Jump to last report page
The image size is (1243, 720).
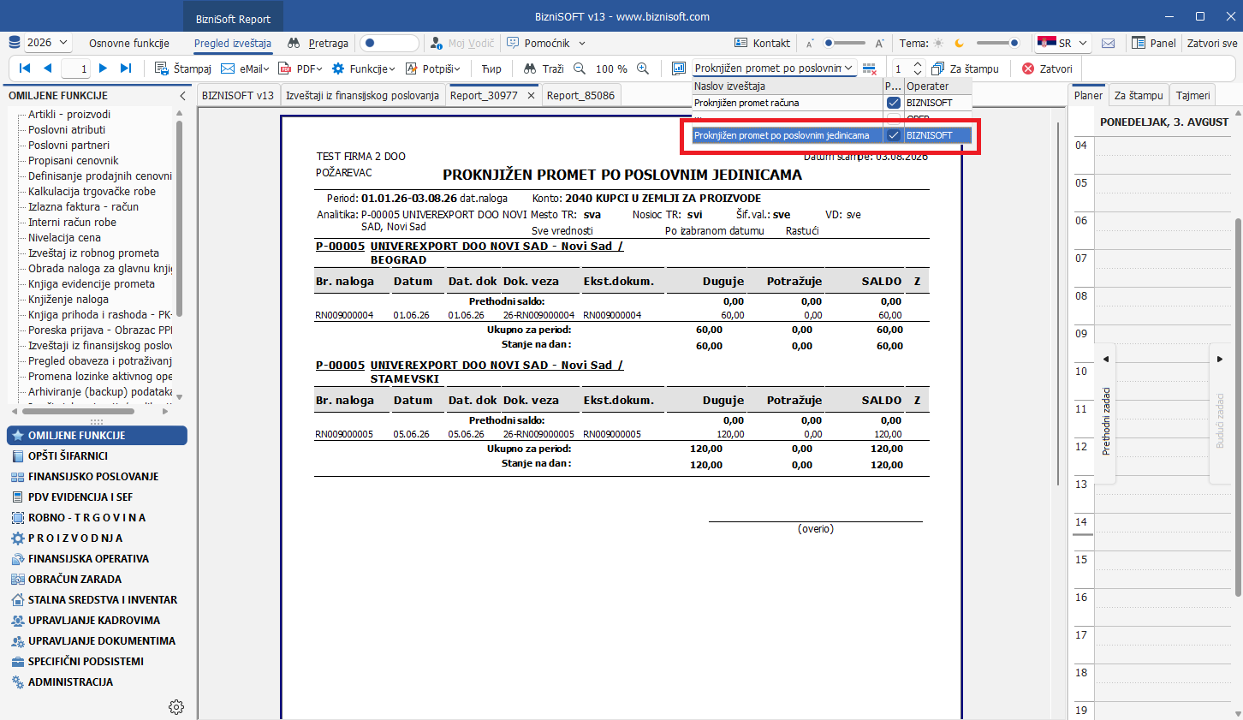tap(126, 68)
